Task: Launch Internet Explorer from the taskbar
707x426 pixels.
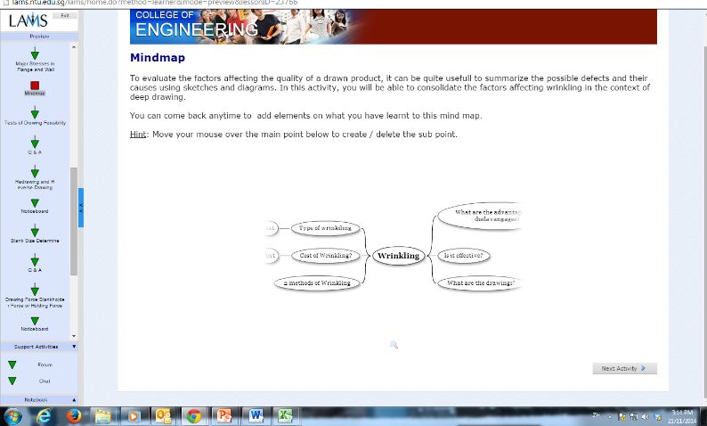Action: (44, 416)
